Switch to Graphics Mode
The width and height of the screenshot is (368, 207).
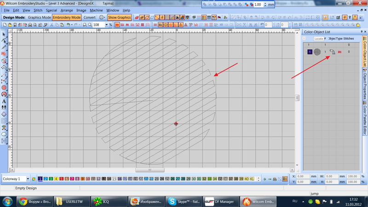(x=40, y=17)
